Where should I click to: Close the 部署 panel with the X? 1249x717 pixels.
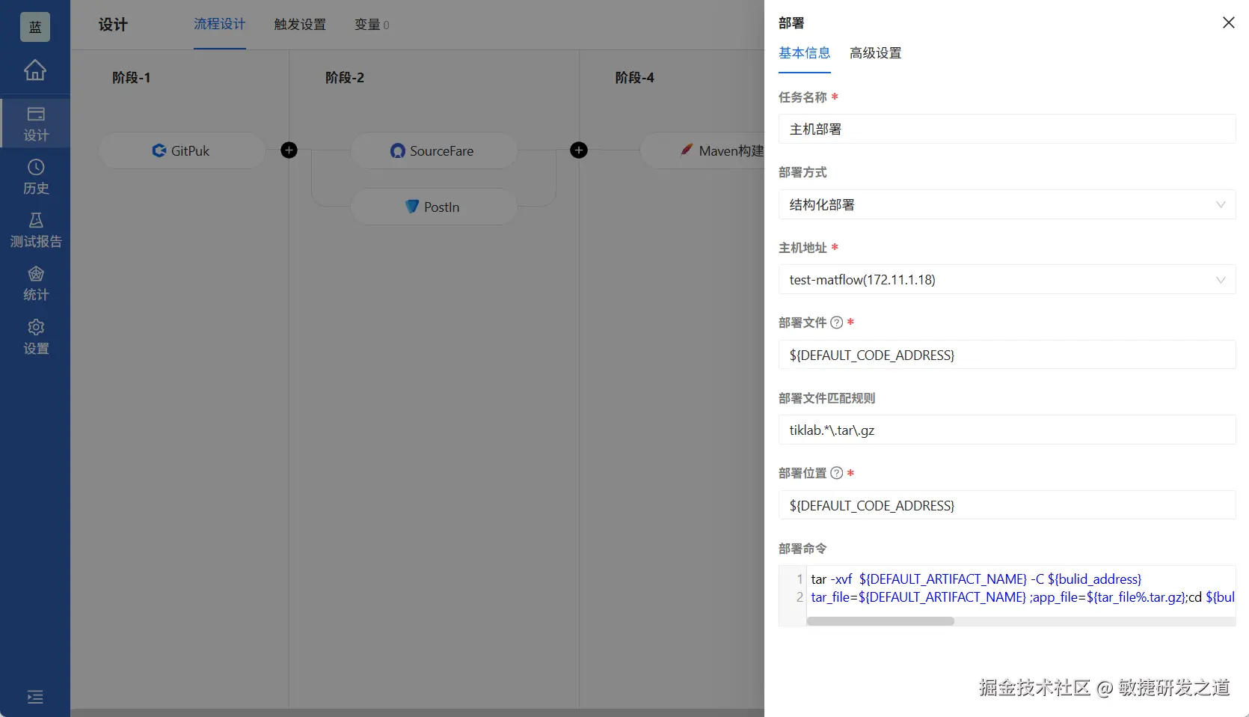(x=1228, y=22)
